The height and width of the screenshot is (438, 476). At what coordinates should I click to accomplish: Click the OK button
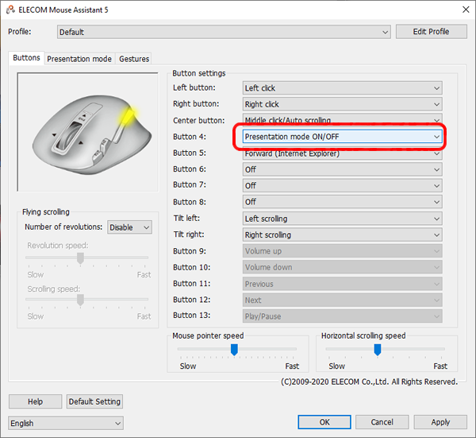tap(324, 422)
